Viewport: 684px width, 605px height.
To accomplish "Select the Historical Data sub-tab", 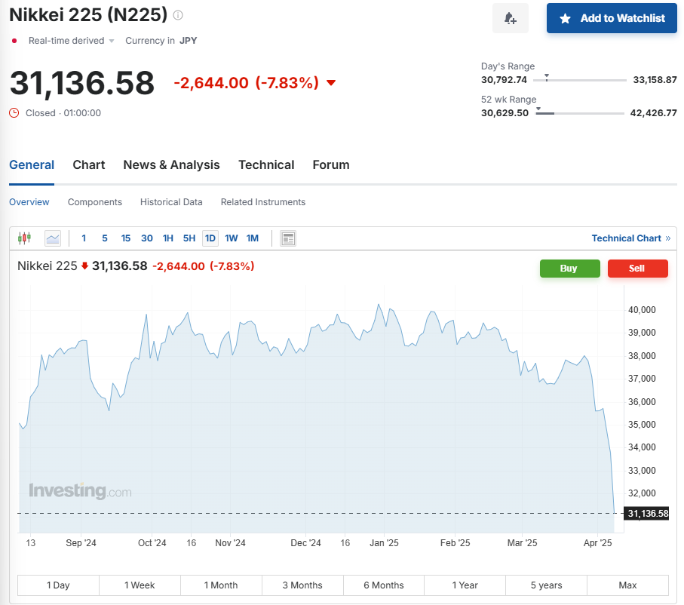I will [171, 202].
